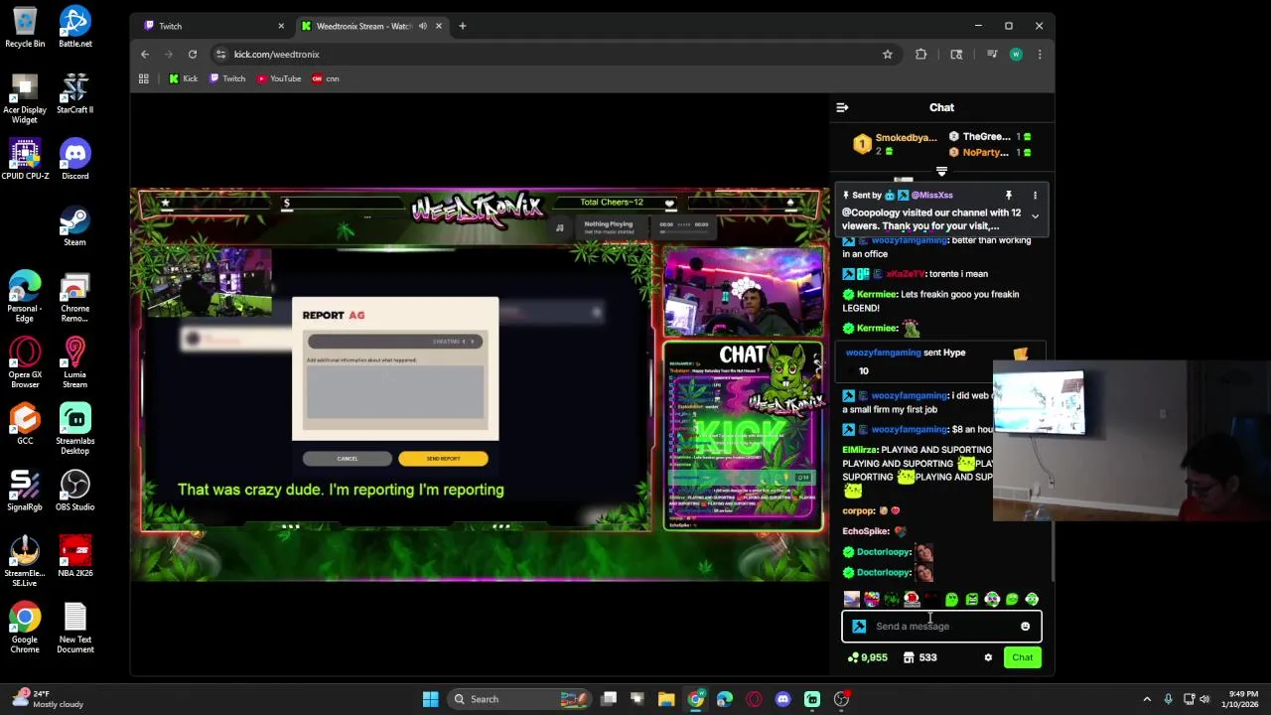
Task: Open OBS Studio desktop shortcut
Action: [x=74, y=491]
